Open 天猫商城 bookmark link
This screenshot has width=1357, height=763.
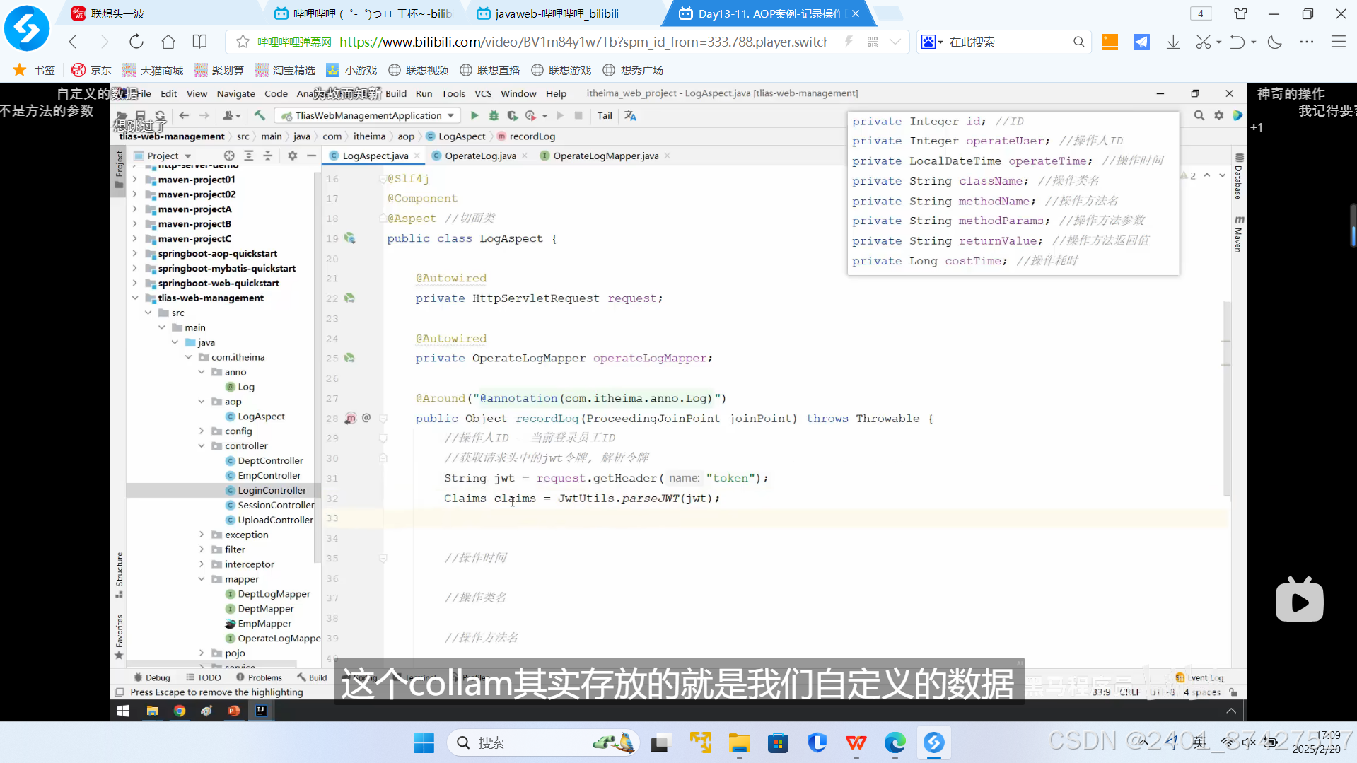coord(153,70)
